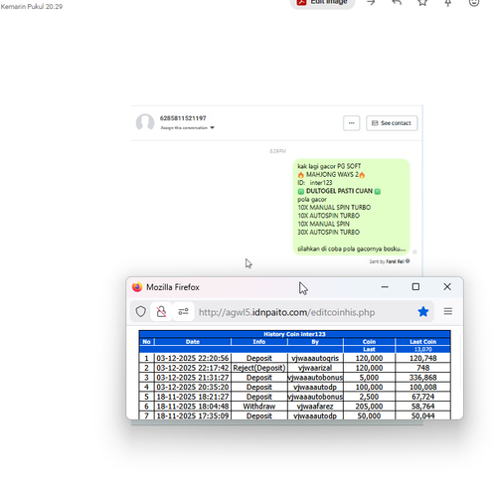Pin the message using the pin icon
This screenshot has width=494, height=497.
click(x=448, y=3)
